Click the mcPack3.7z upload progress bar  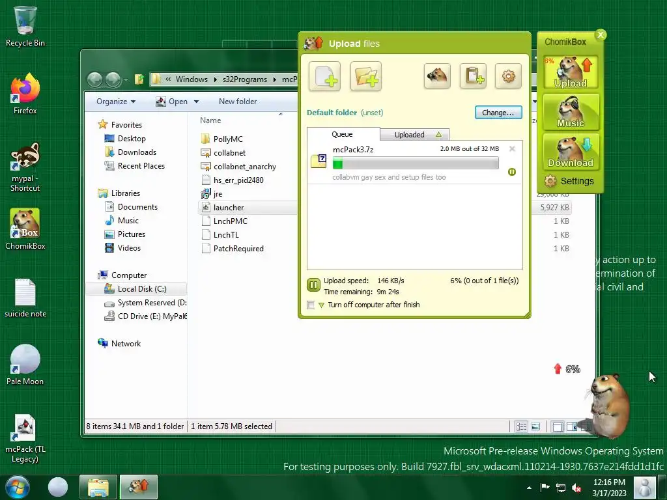pyautogui.click(x=416, y=163)
